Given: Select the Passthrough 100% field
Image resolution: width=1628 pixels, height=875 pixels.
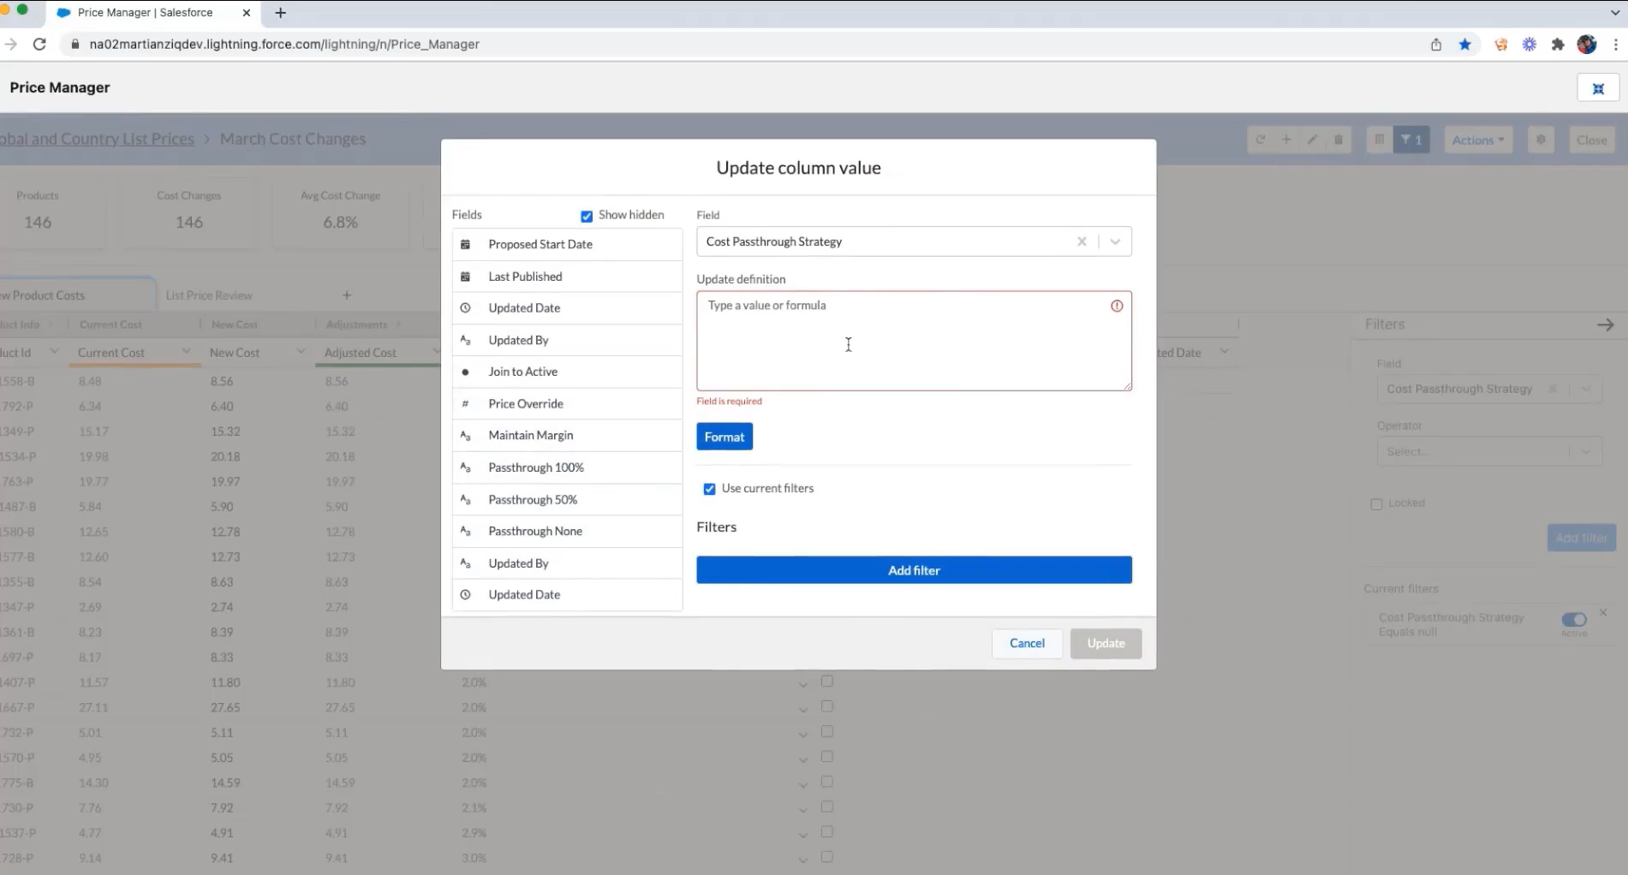Looking at the screenshot, I should (567, 467).
